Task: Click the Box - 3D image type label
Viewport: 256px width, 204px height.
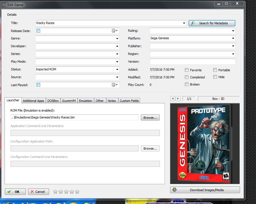Action: point(218,99)
